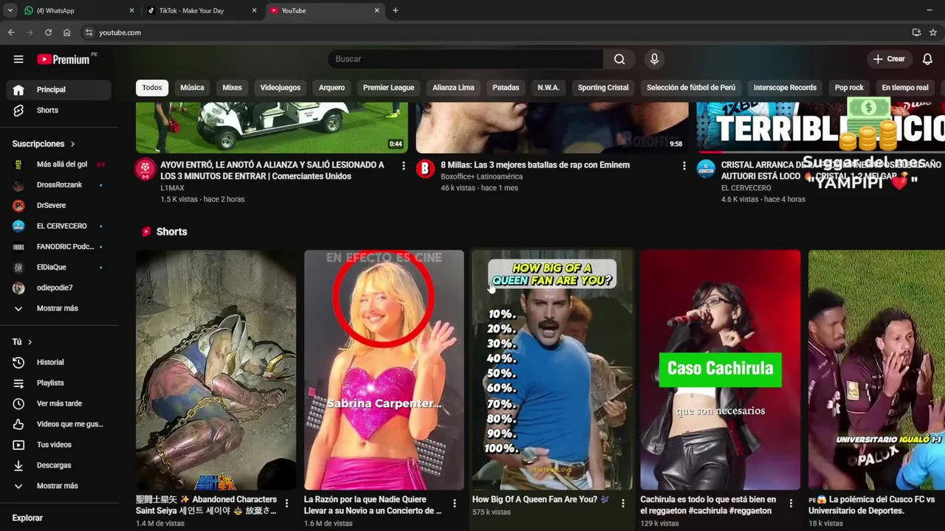Image resolution: width=945 pixels, height=531 pixels.
Task: Open Playlists in sidebar
Action: pyautogui.click(x=59, y=383)
